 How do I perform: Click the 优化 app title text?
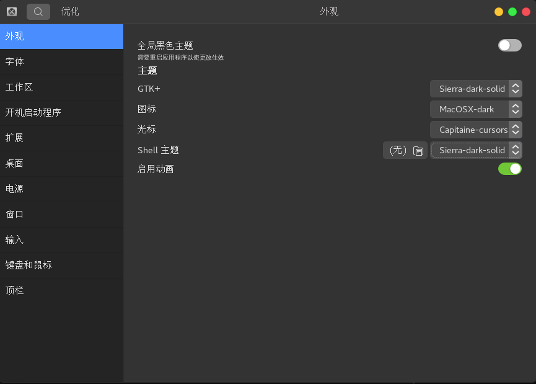[x=70, y=12]
